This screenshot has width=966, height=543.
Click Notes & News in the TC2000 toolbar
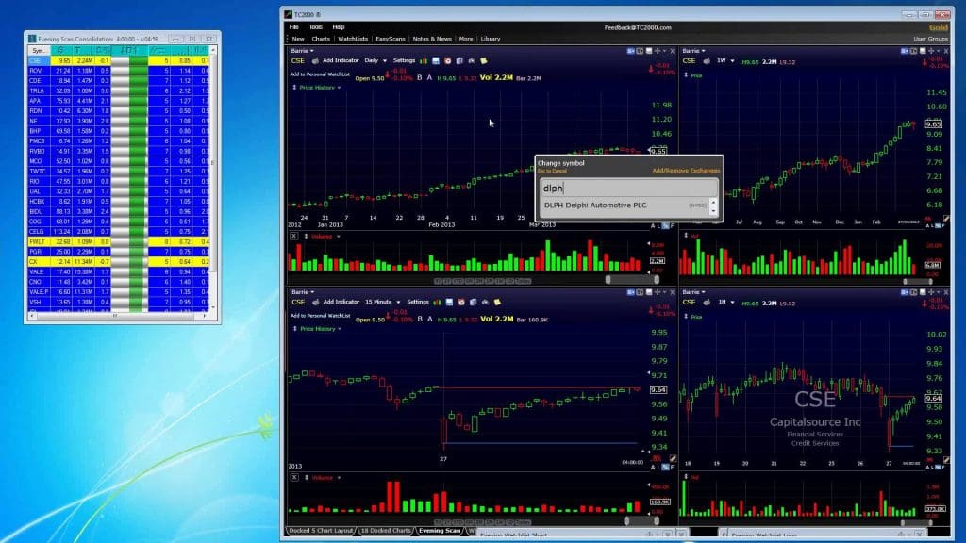click(x=432, y=39)
